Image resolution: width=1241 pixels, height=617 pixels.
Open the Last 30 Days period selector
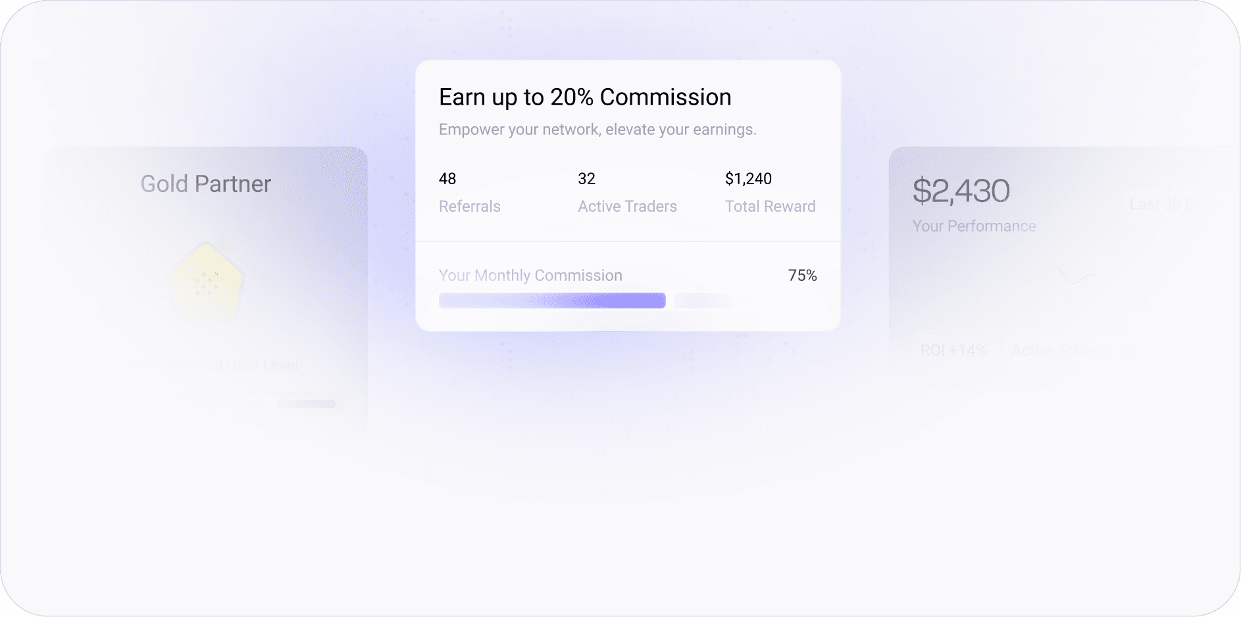1172,205
